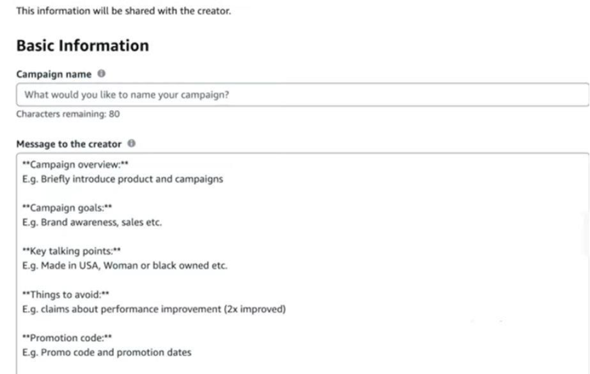Click the blank line after the Promo code example
Viewport: 590px width, 374px height.
pyautogui.click(x=301, y=367)
